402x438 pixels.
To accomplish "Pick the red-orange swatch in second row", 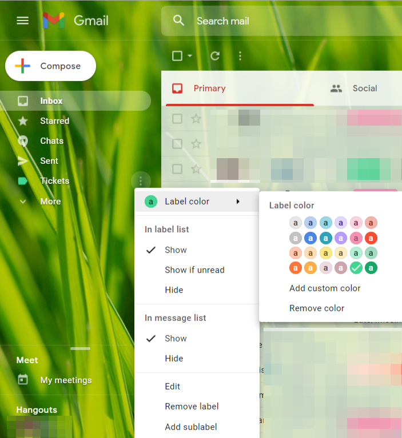I will point(371,238).
